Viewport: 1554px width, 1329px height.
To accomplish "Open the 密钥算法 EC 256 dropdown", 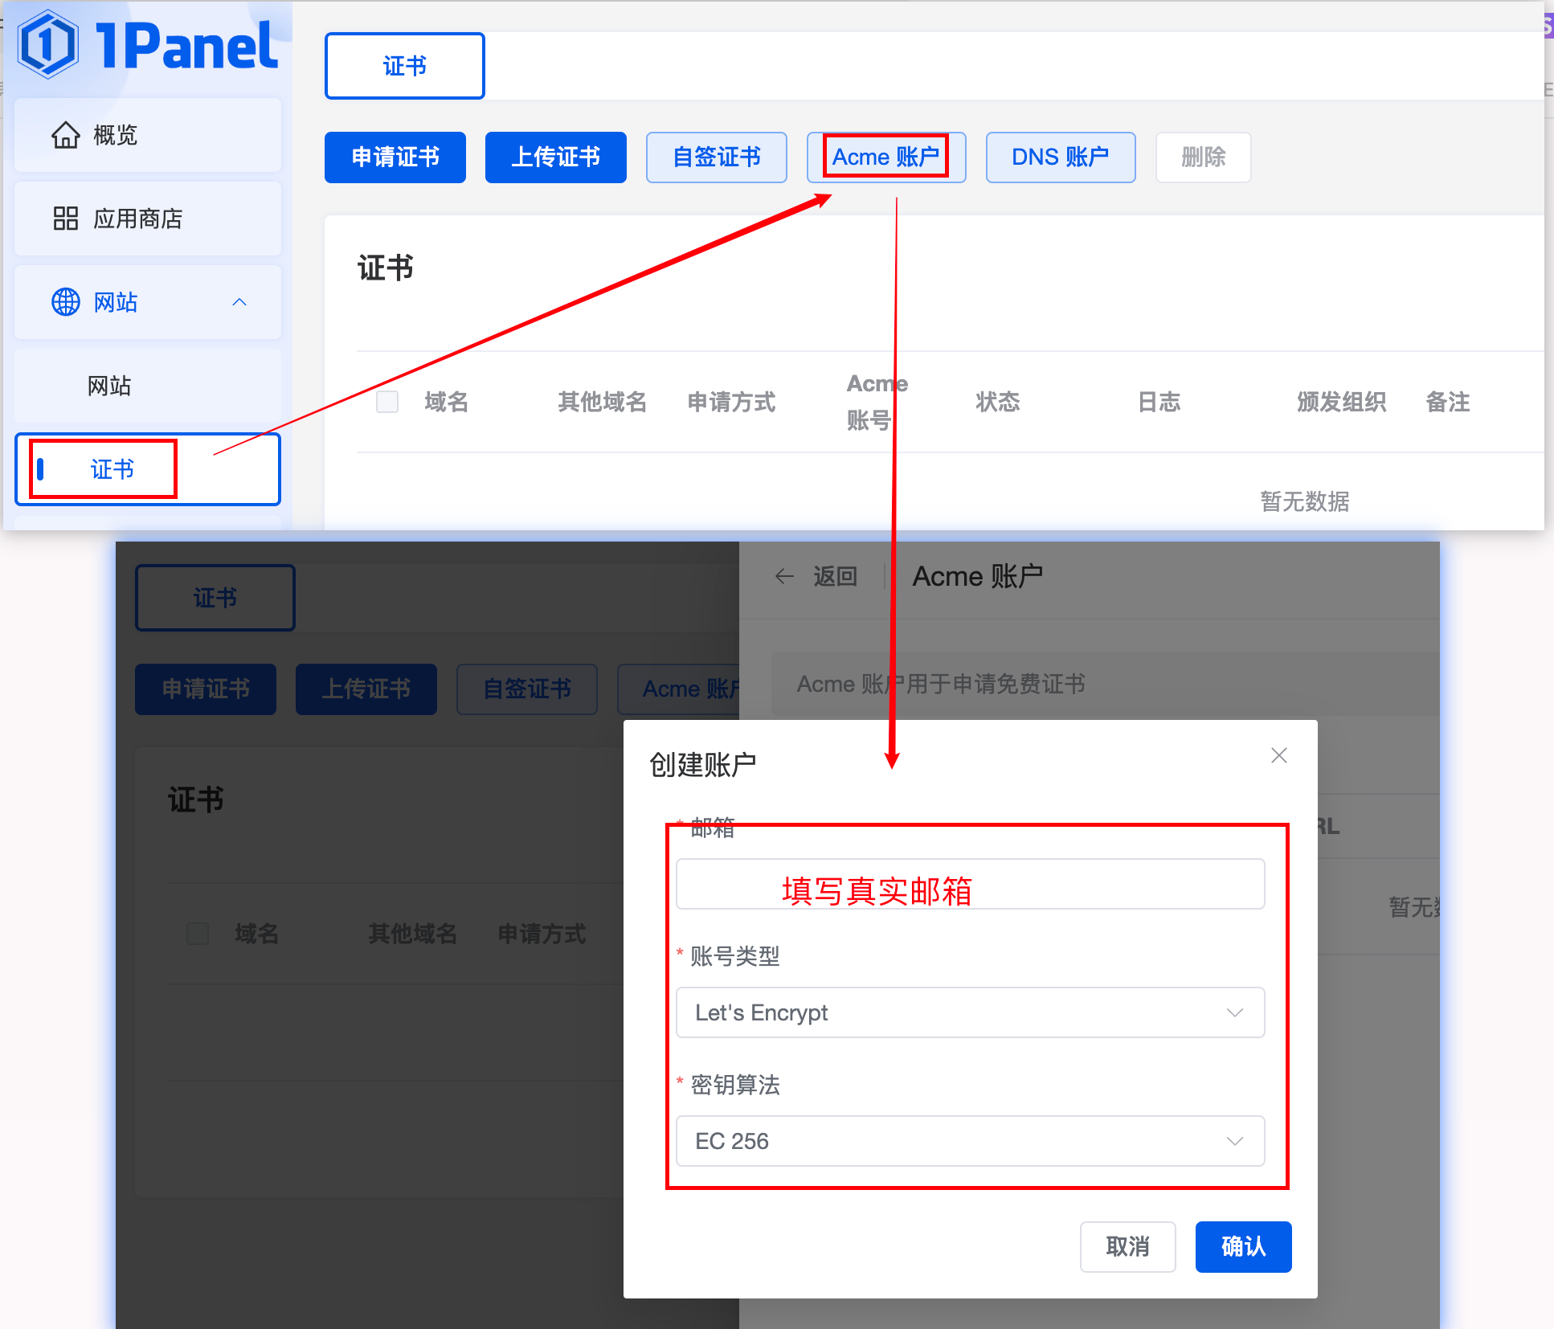I will [971, 1141].
